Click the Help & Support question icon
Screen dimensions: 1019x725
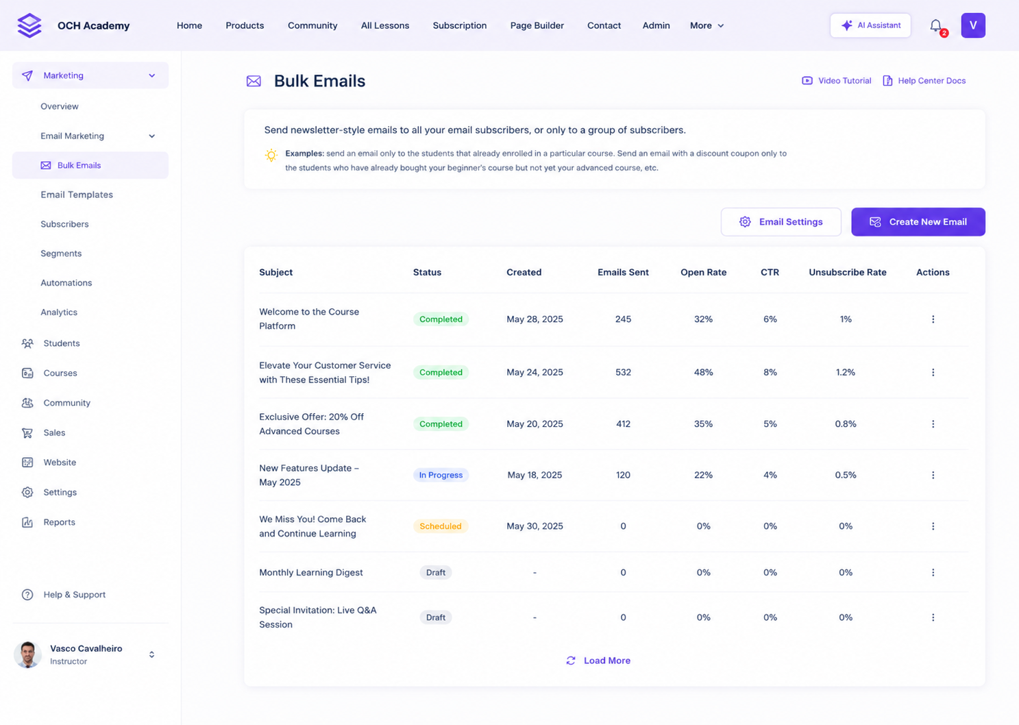click(27, 595)
